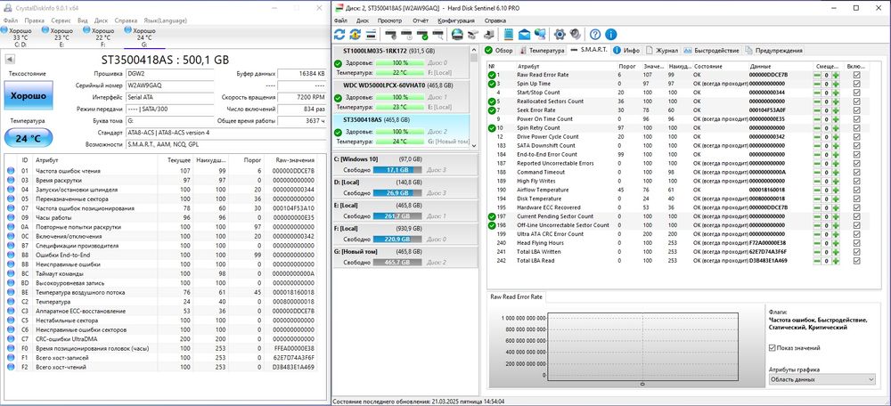
Task: Click the refresh icon in Hard Disk Sentinel toolbar
Action: pyautogui.click(x=339, y=34)
